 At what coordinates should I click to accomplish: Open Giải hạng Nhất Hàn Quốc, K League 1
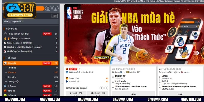point(31,47)
